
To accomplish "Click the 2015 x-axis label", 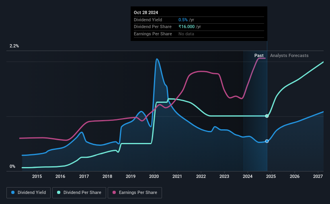I will 37,176.
